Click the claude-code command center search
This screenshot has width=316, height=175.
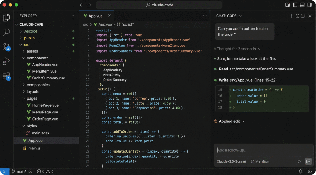[x=159, y=5]
